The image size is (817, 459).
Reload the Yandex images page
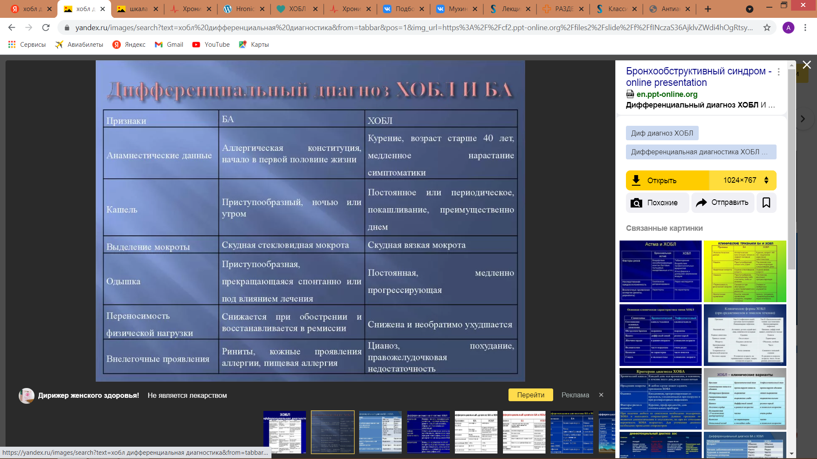click(46, 28)
